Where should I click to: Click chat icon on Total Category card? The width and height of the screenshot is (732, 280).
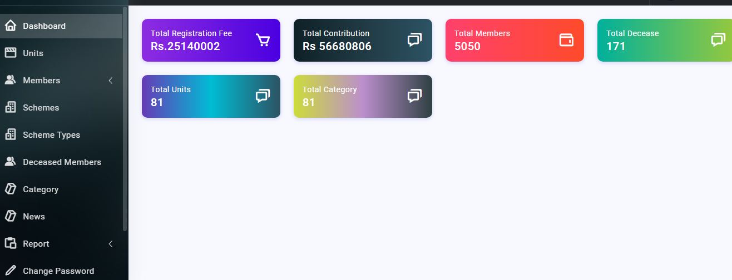tap(414, 96)
